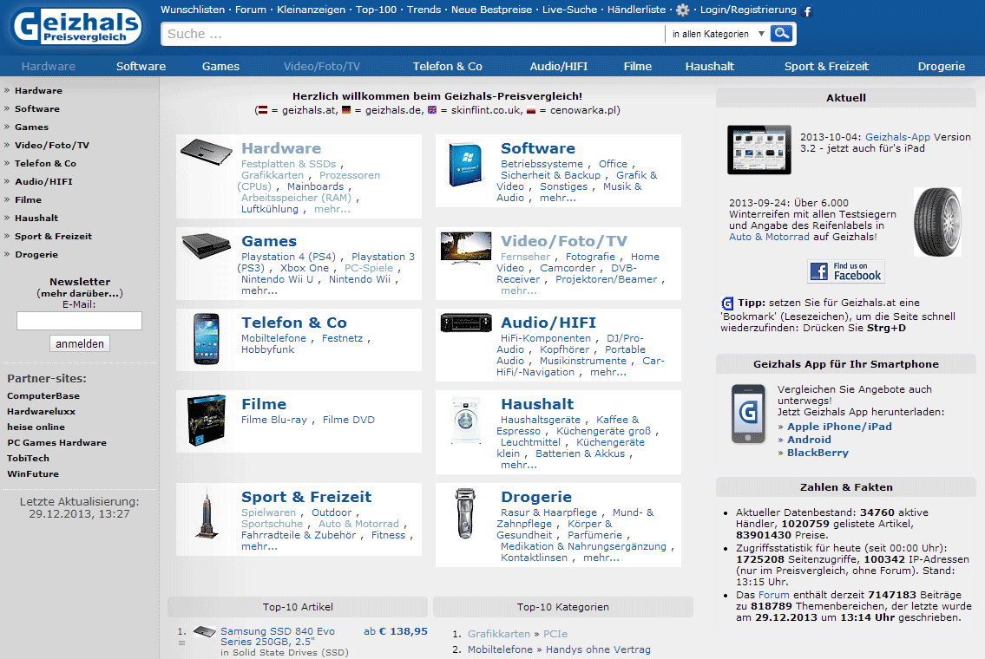Click the Geizhals bookmark tip icon
The width and height of the screenshot is (985, 659).
[727, 303]
